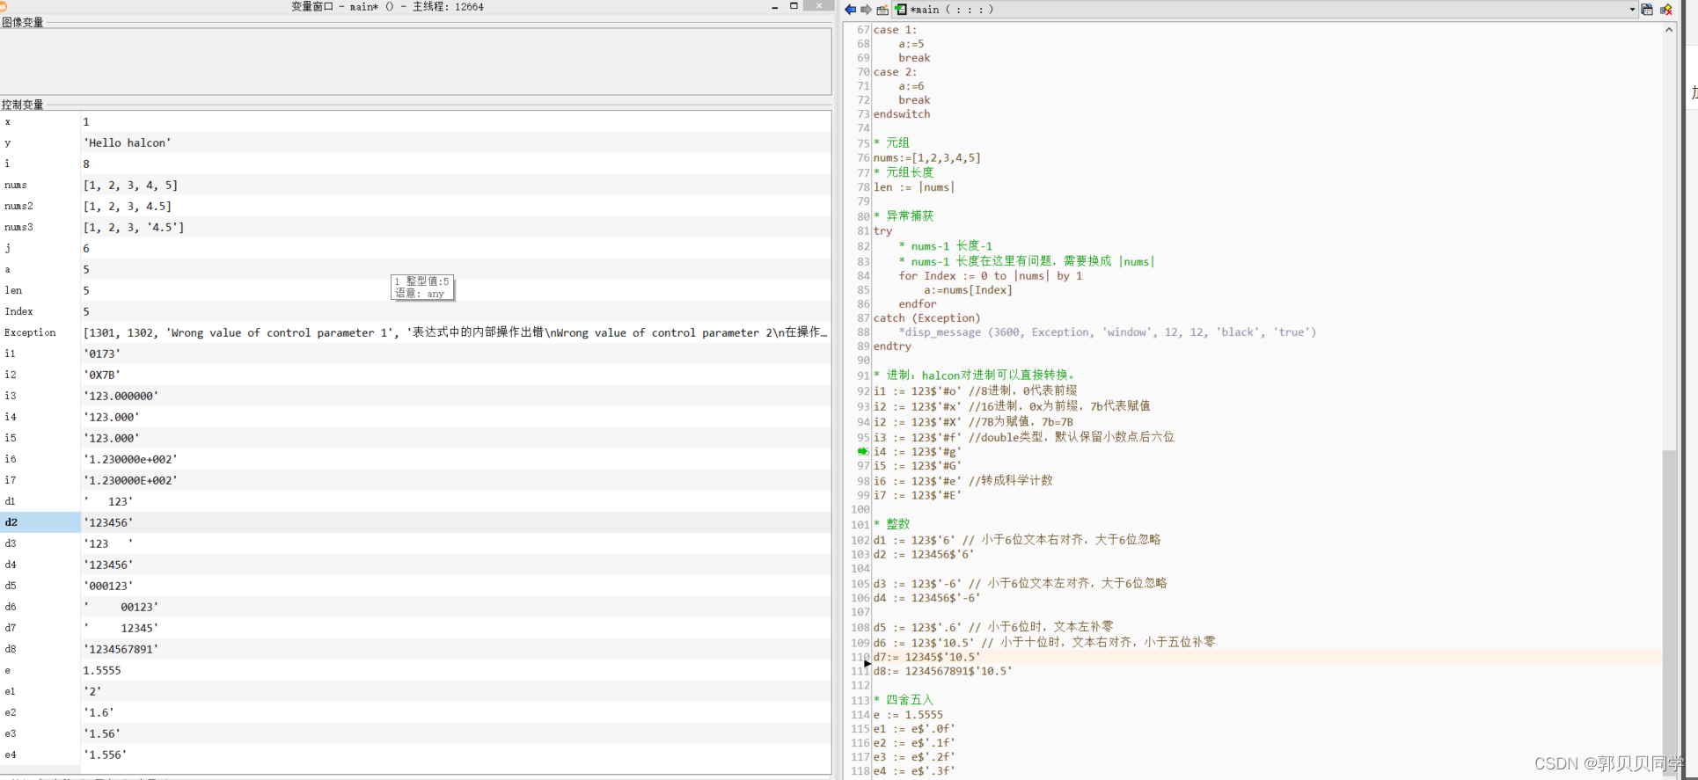Click the * 四舍五入 comment line
The width and height of the screenshot is (1698, 780).
(904, 700)
